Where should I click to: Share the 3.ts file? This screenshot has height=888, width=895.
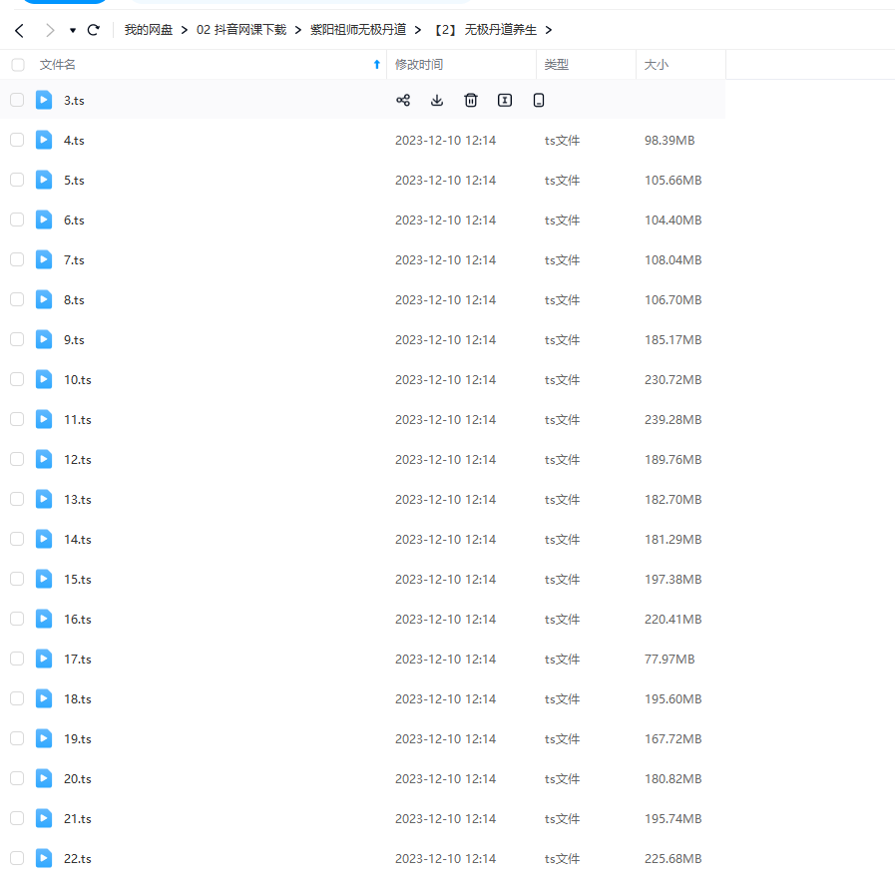(403, 101)
